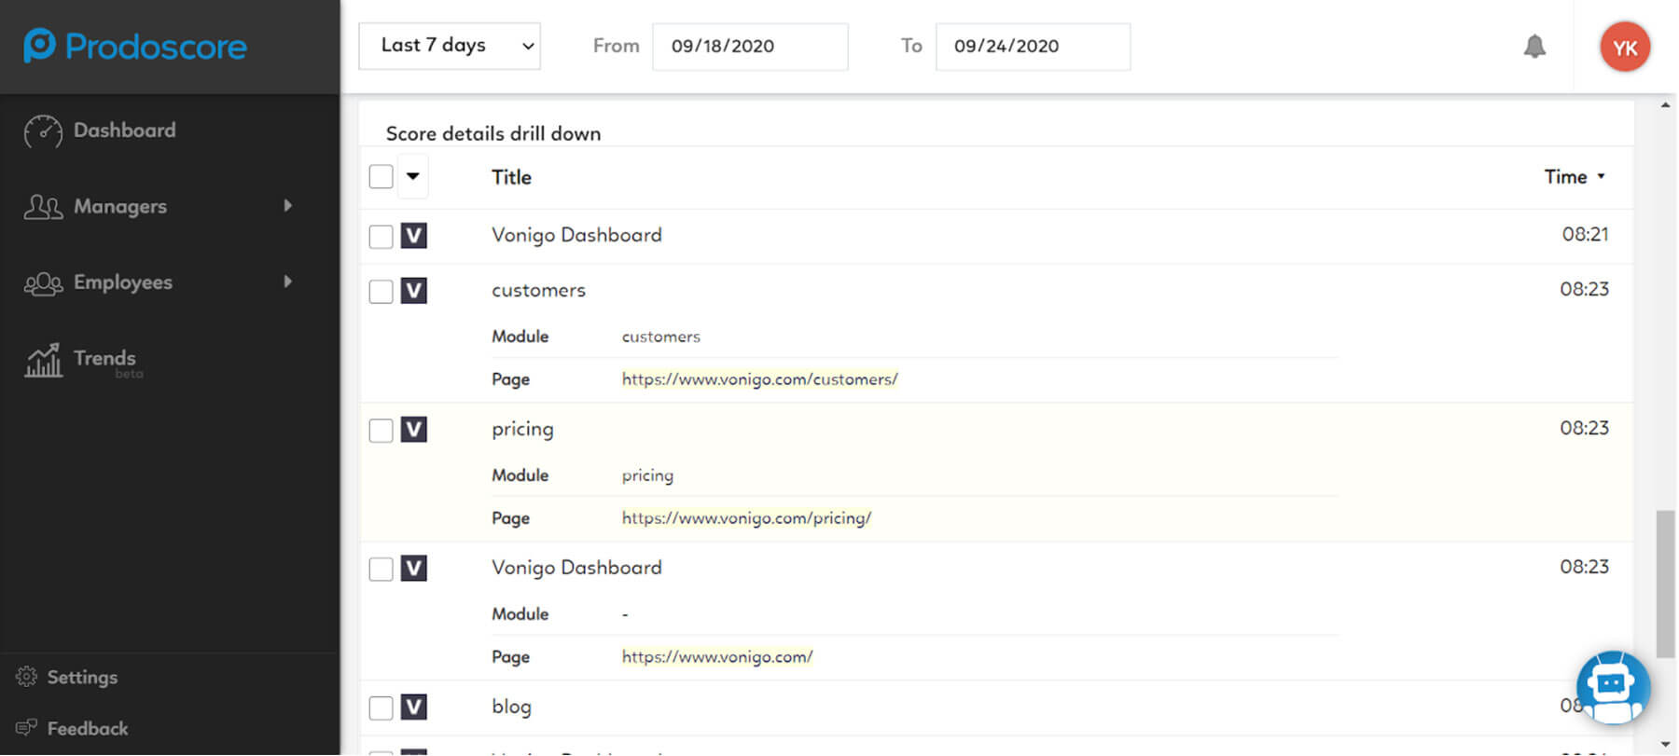
Task: Click the V icon beside blog
Action: coord(414,708)
